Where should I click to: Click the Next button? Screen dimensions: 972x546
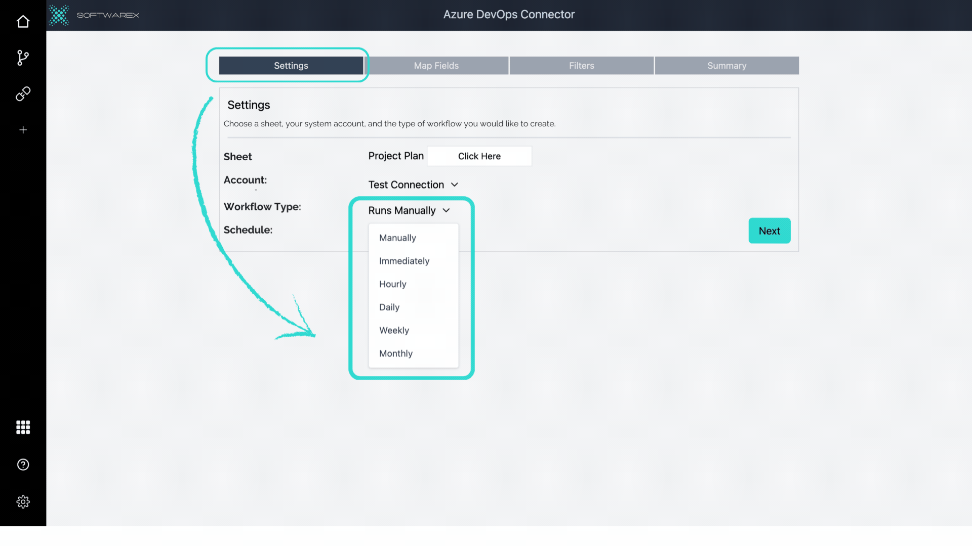[769, 231]
